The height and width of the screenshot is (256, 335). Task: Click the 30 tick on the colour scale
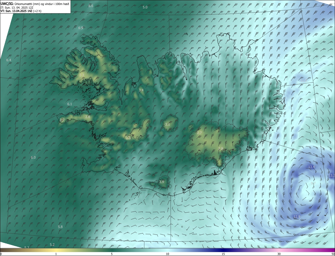click(x=279, y=254)
